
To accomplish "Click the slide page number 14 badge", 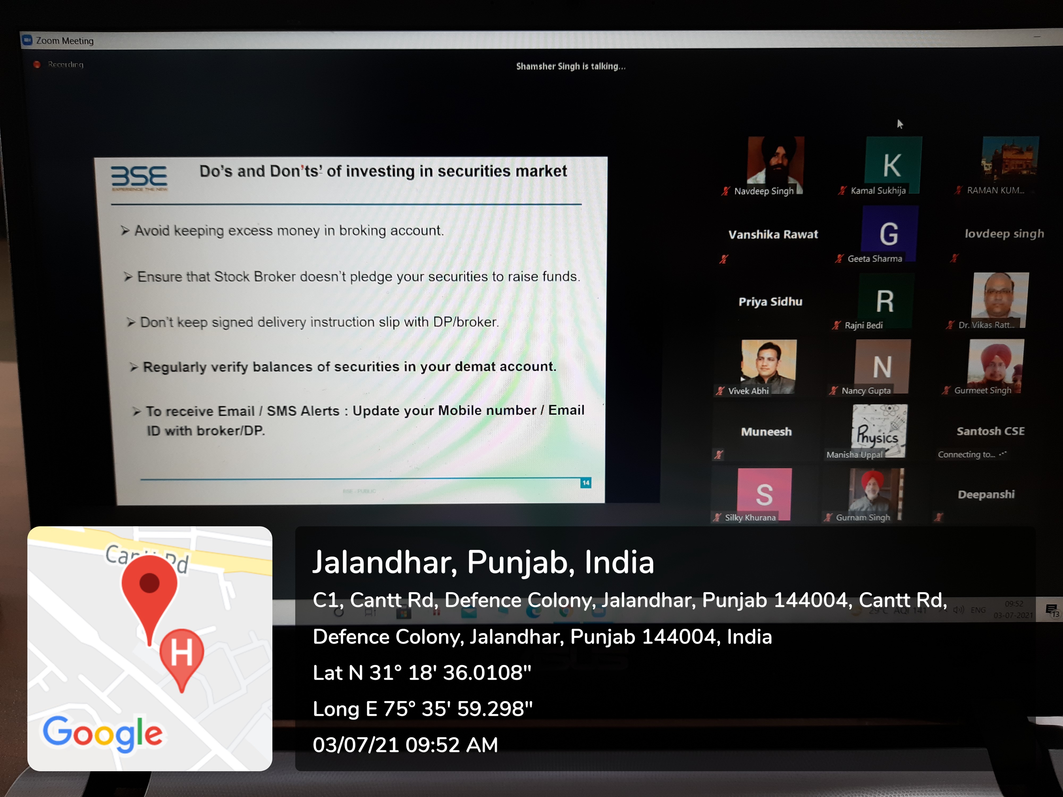I will click(x=585, y=483).
